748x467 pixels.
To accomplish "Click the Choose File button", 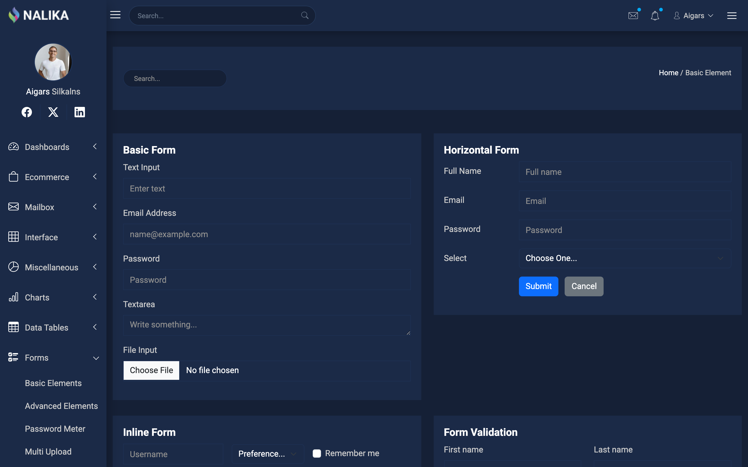I will click(151, 370).
